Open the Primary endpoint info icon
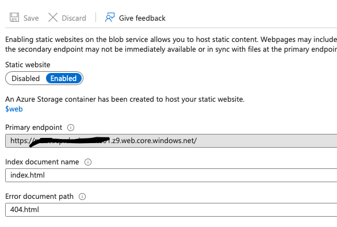The width and height of the screenshot is (337, 227). click(x=71, y=128)
